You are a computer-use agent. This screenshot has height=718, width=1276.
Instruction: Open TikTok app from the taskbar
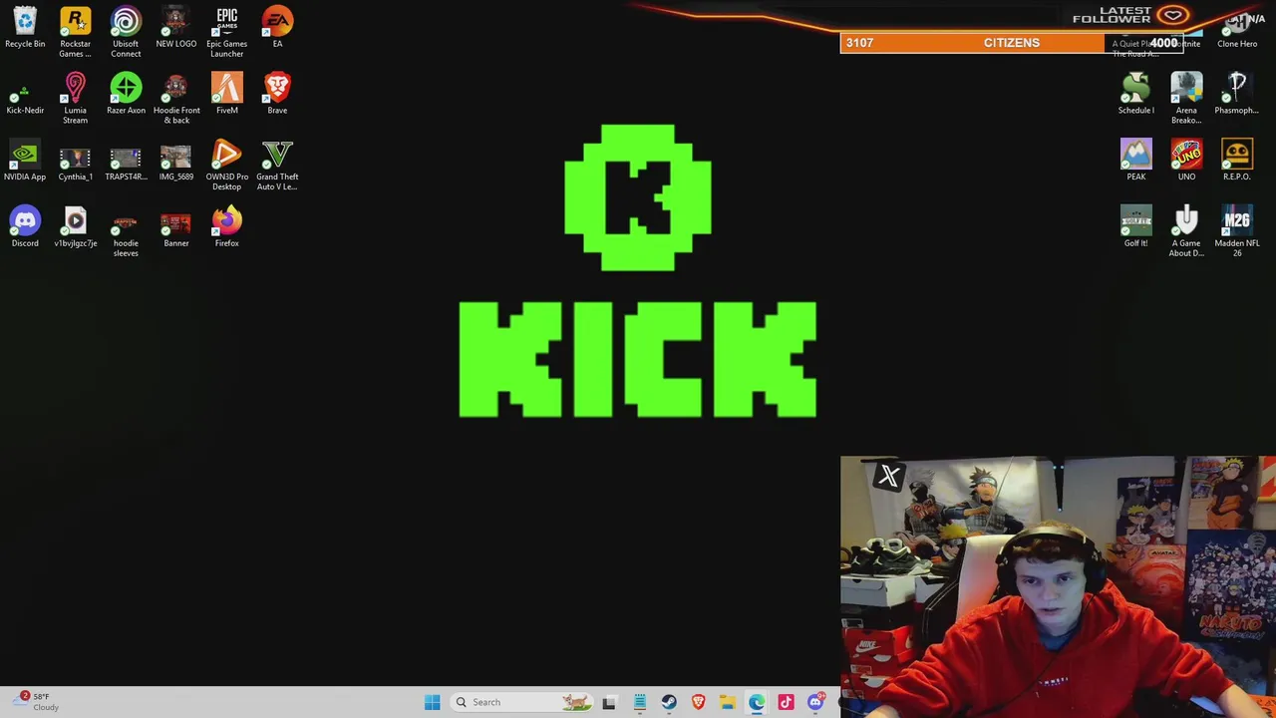[786, 702]
